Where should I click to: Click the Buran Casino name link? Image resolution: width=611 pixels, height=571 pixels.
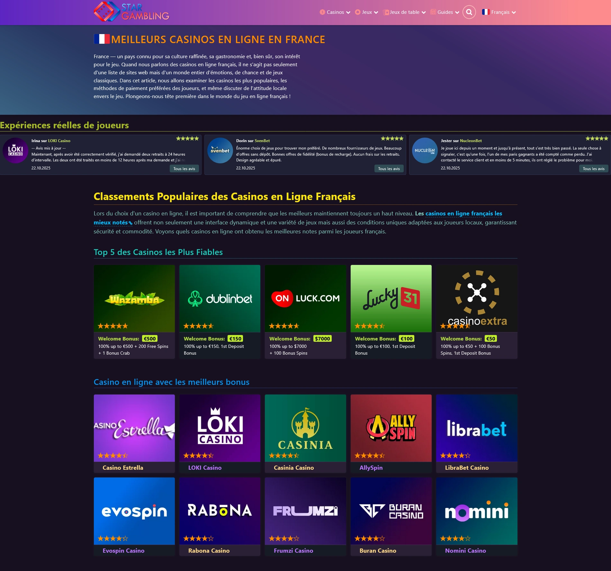[378, 551]
